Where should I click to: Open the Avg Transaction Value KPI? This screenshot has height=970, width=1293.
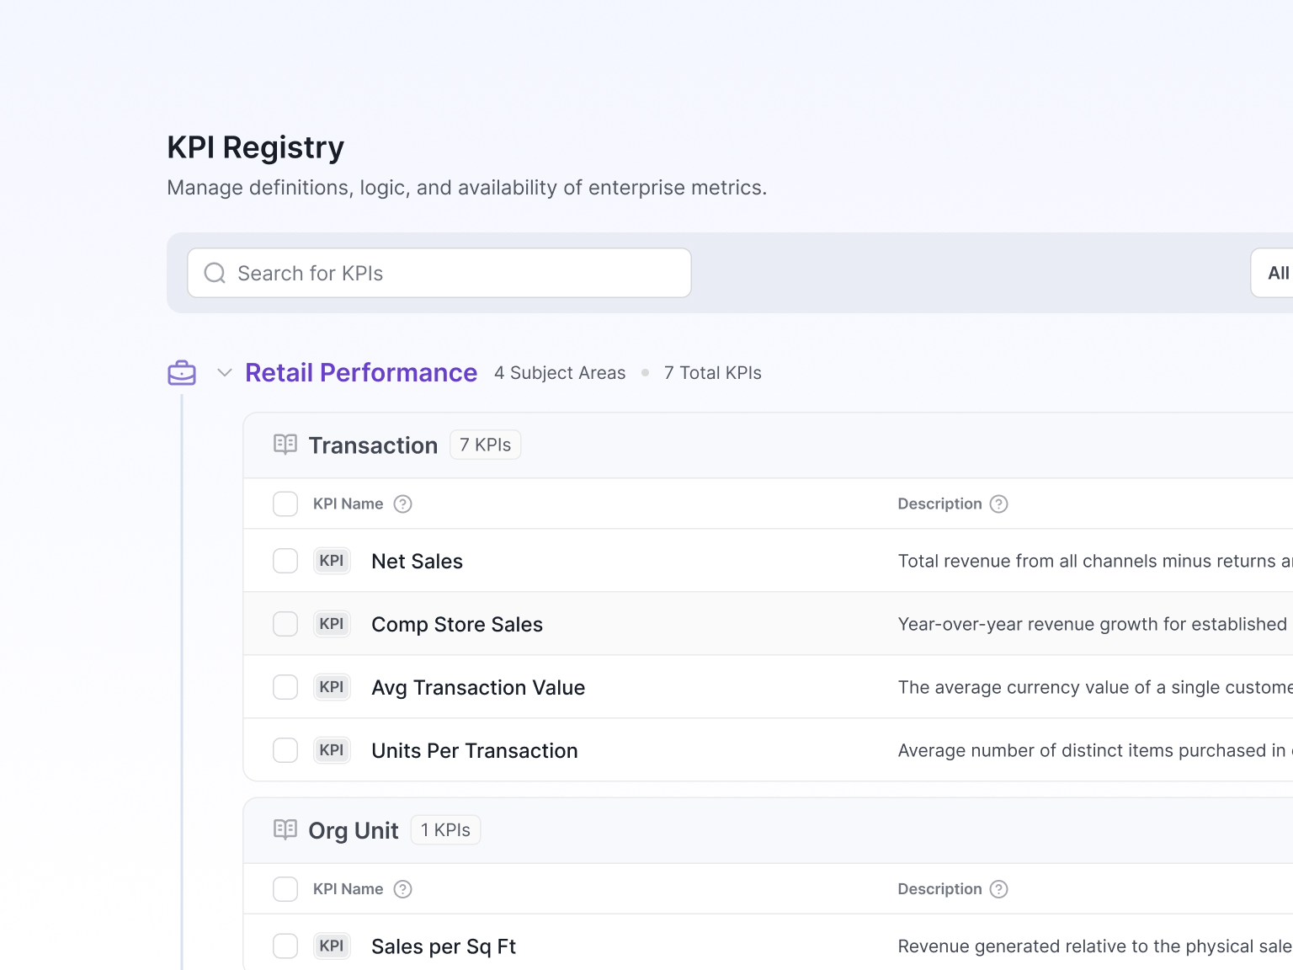(x=478, y=688)
